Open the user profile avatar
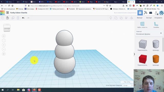 pos(161,13)
